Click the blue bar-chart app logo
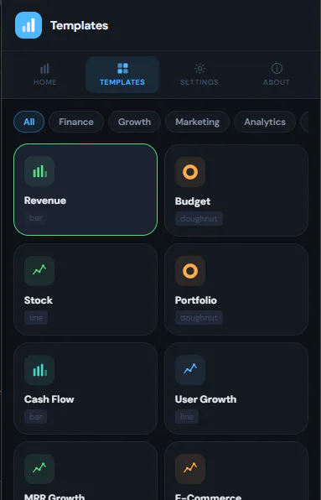 tap(28, 25)
